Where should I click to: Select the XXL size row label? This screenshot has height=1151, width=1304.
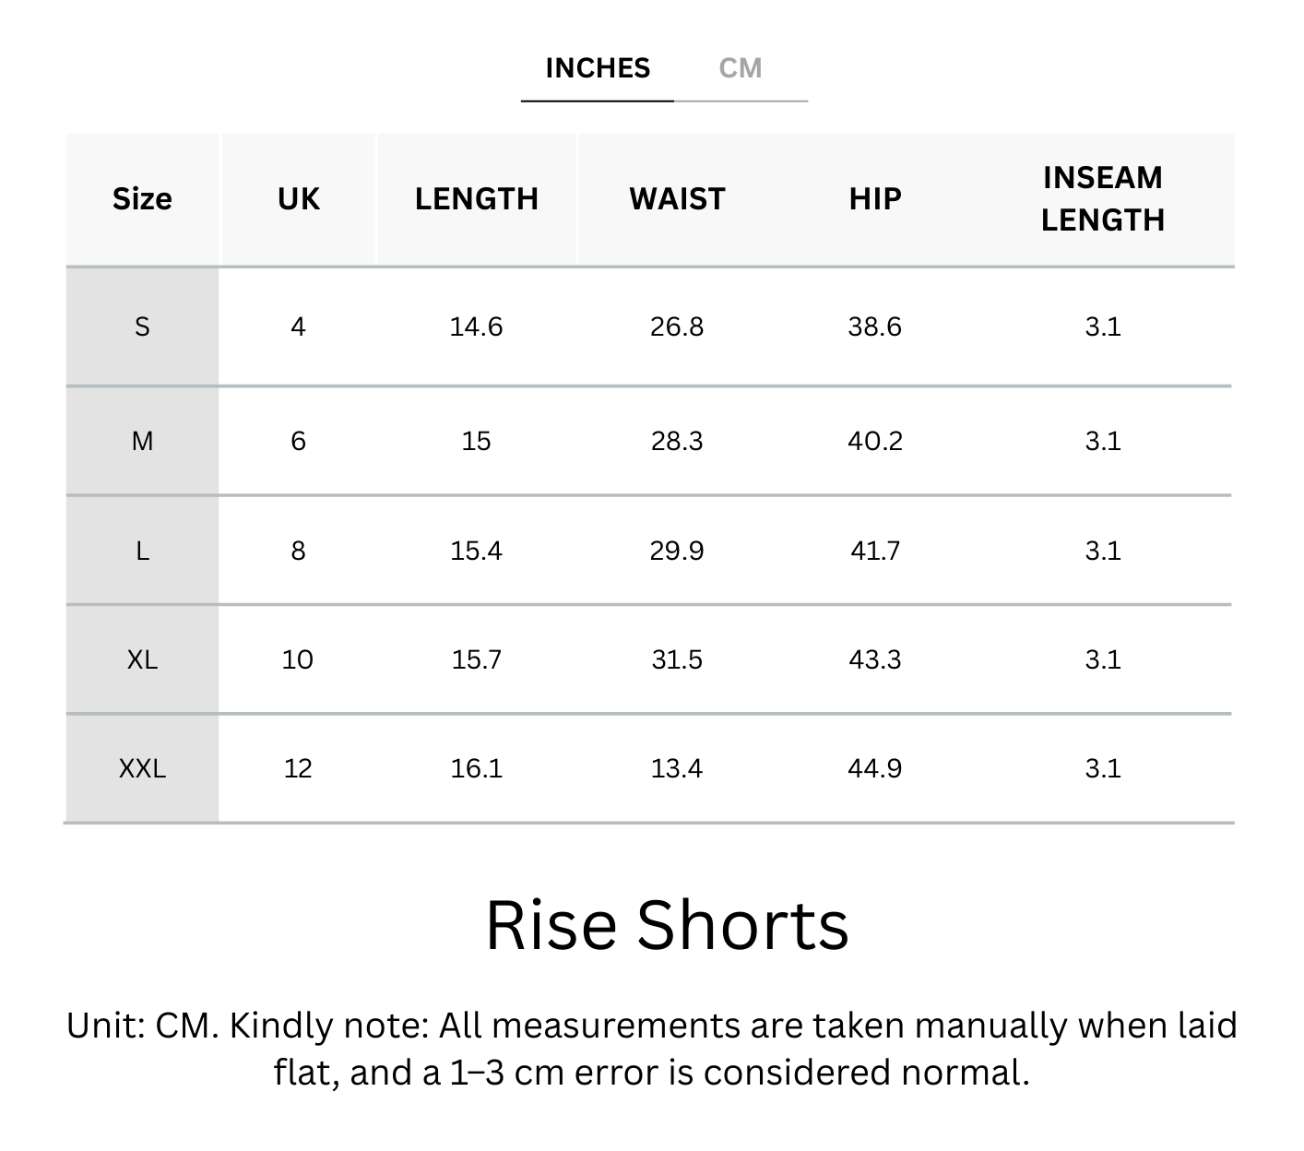pyautogui.click(x=142, y=768)
